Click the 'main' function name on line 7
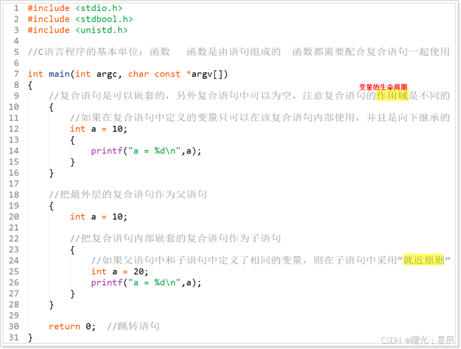Image resolution: width=461 pixels, height=349 pixels. 59,74
